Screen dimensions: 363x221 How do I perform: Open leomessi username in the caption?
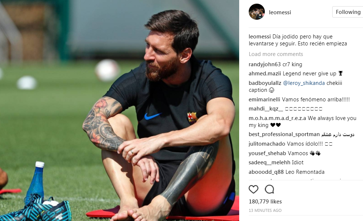(259, 37)
